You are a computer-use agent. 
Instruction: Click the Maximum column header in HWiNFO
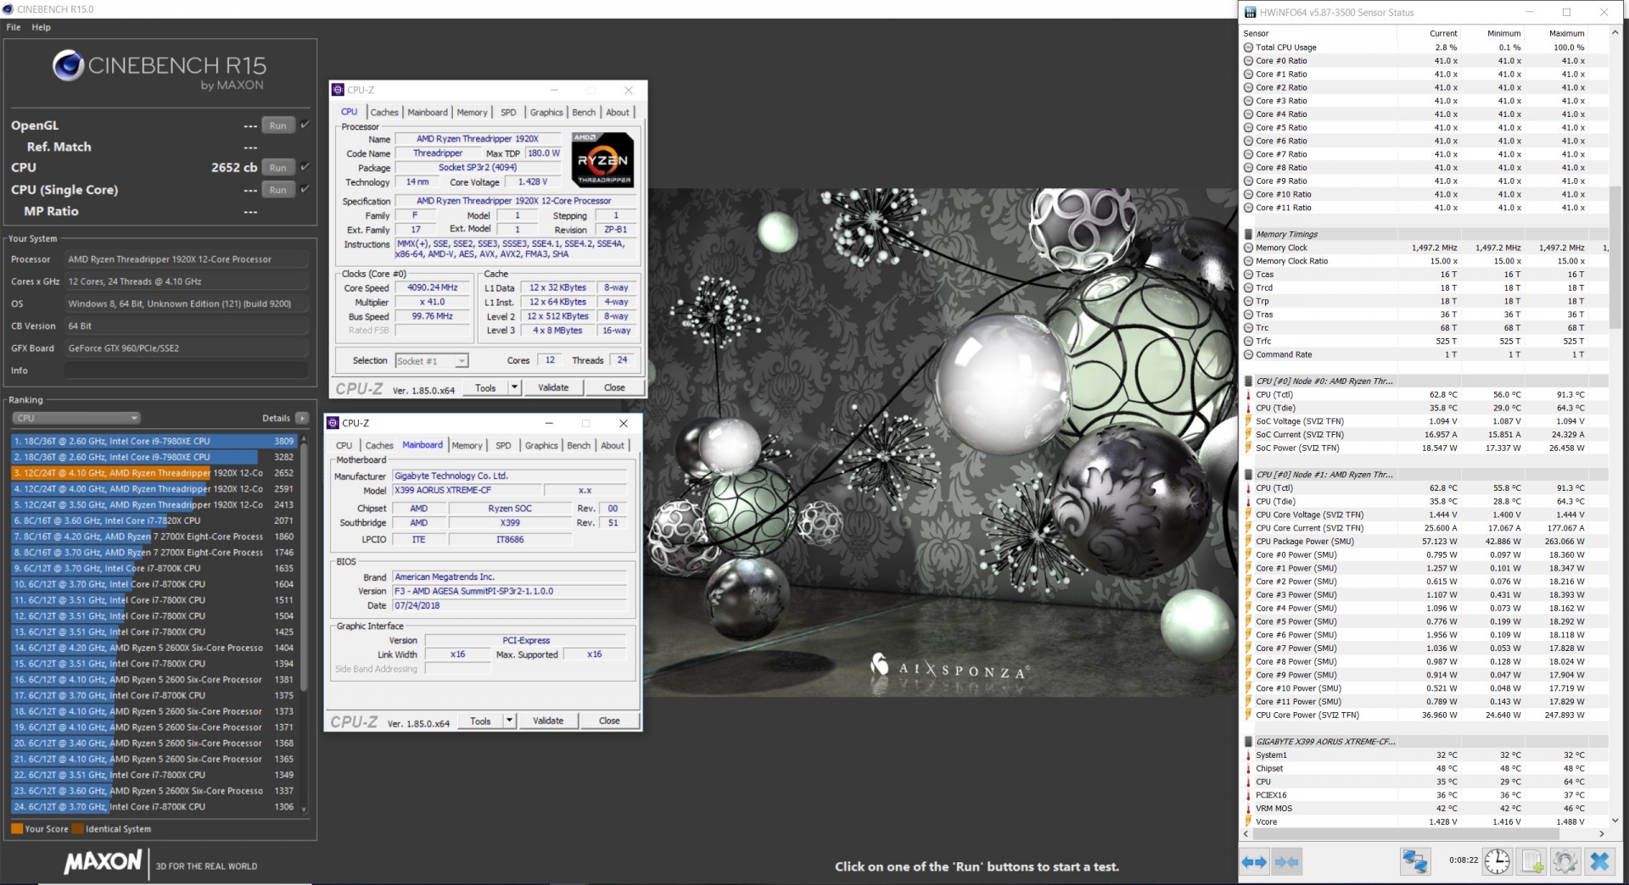[1566, 34]
